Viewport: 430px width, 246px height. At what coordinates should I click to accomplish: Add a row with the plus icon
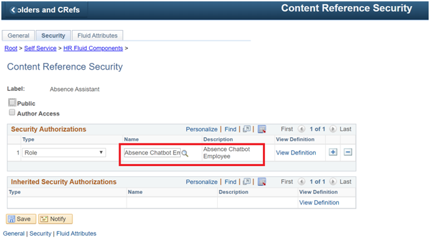pyautogui.click(x=333, y=152)
